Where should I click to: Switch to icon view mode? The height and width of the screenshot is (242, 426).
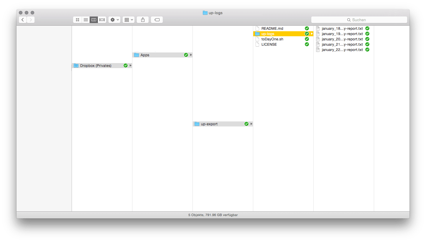click(x=77, y=19)
